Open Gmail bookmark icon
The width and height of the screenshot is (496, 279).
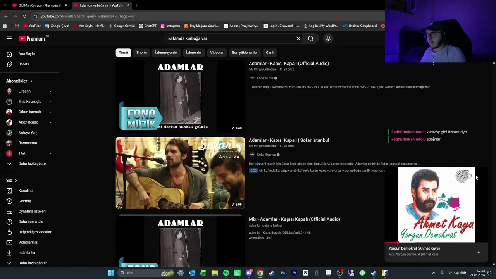[x=17, y=26]
